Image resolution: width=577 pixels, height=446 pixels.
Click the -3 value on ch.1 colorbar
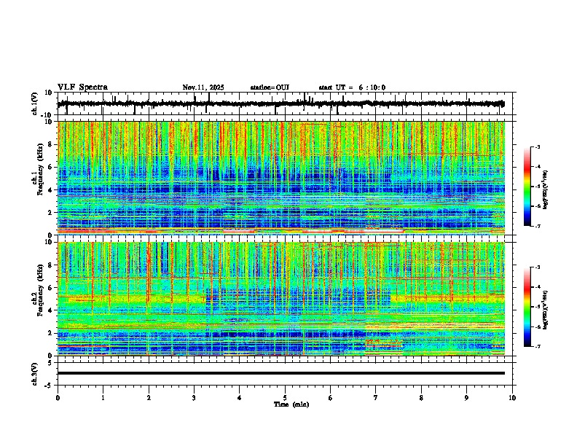(x=537, y=146)
